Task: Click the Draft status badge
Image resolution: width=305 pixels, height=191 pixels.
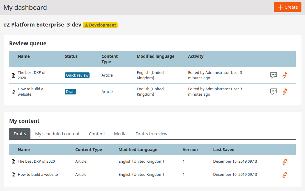Action: (70, 91)
